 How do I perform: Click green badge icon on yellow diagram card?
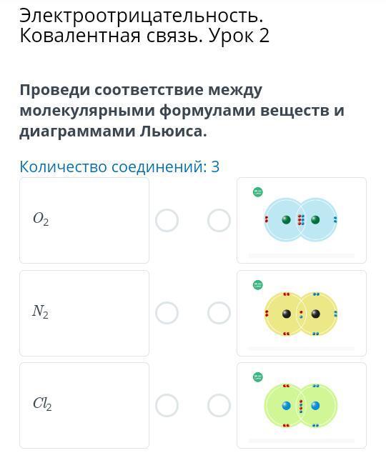[x=258, y=285]
